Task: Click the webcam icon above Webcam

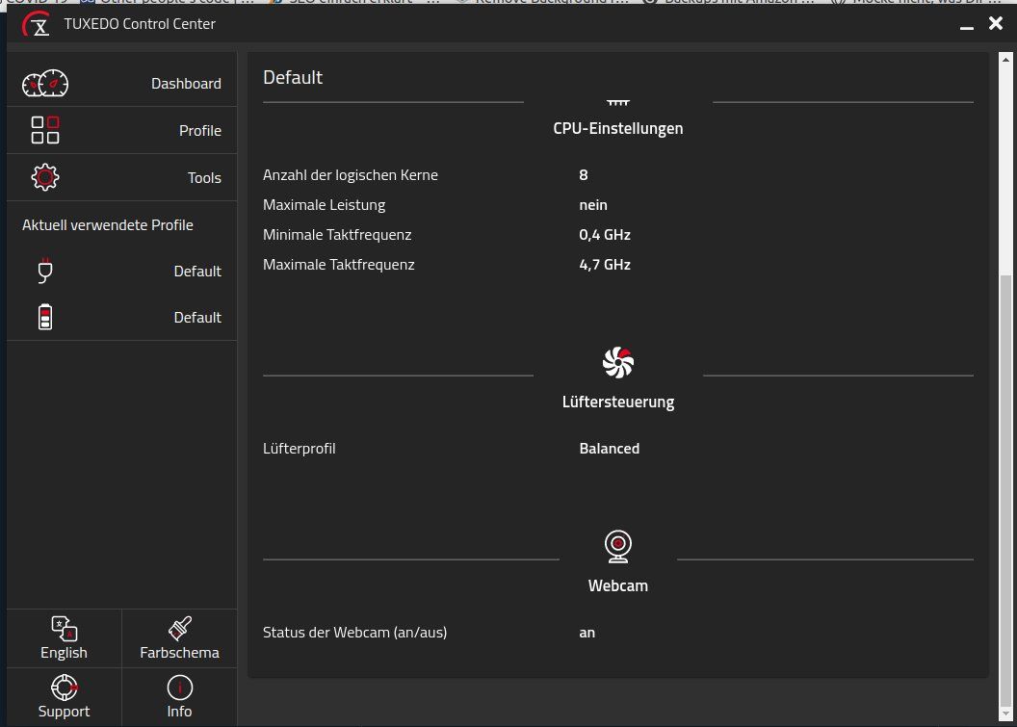Action: (618, 546)
